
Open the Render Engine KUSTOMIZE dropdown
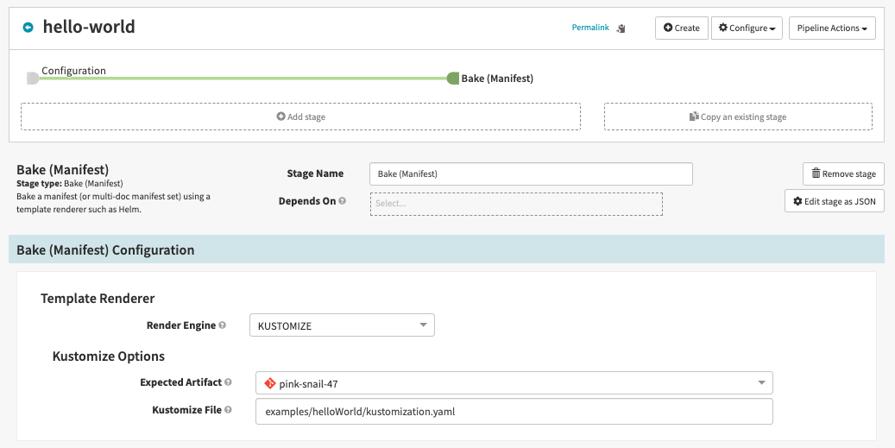(341, 325)
